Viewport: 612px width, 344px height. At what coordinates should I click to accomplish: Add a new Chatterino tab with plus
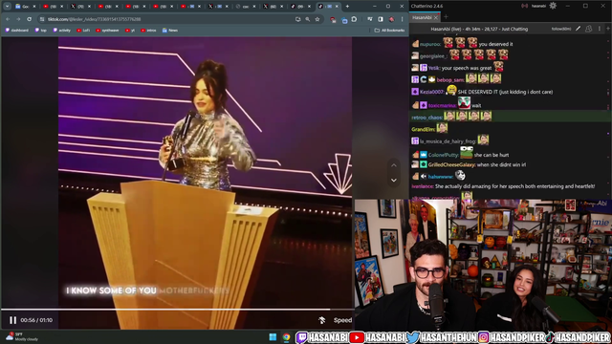click(446, 17)
